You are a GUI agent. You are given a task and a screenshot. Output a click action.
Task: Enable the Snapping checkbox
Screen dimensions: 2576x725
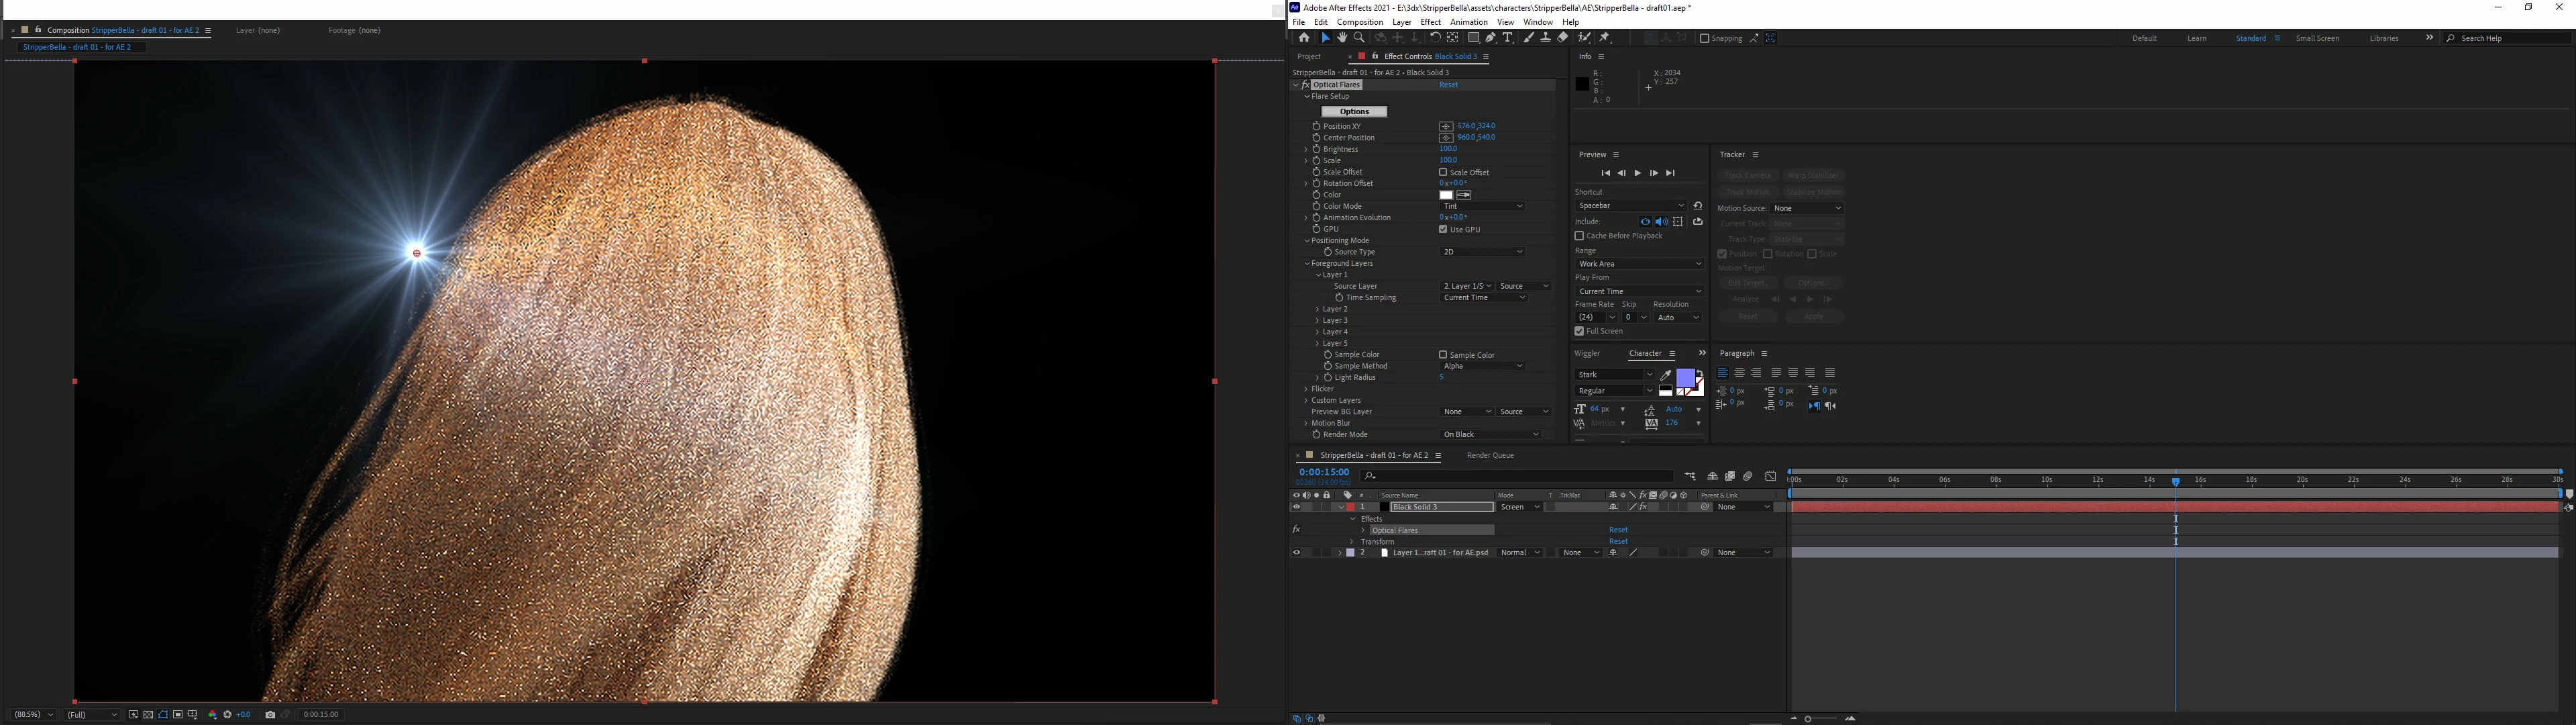pyautogui.click(x=1705, y=38)
